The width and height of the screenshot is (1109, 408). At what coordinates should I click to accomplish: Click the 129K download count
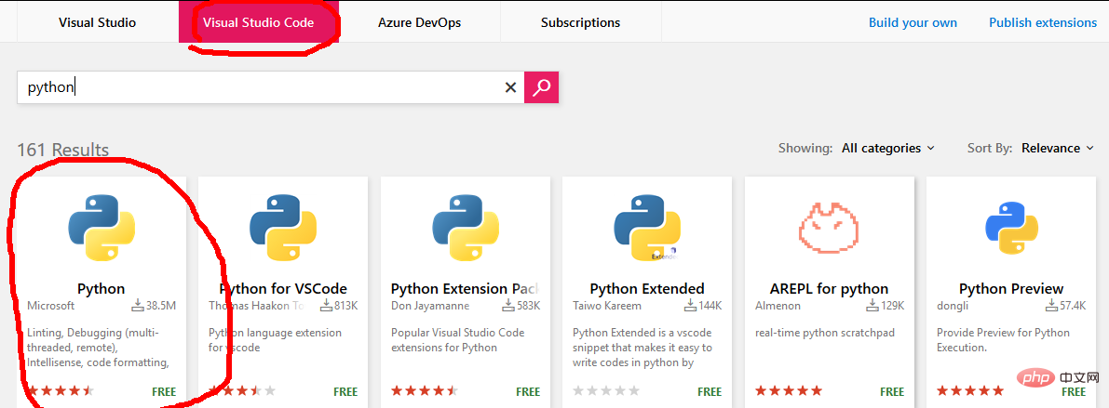(886, 306)
